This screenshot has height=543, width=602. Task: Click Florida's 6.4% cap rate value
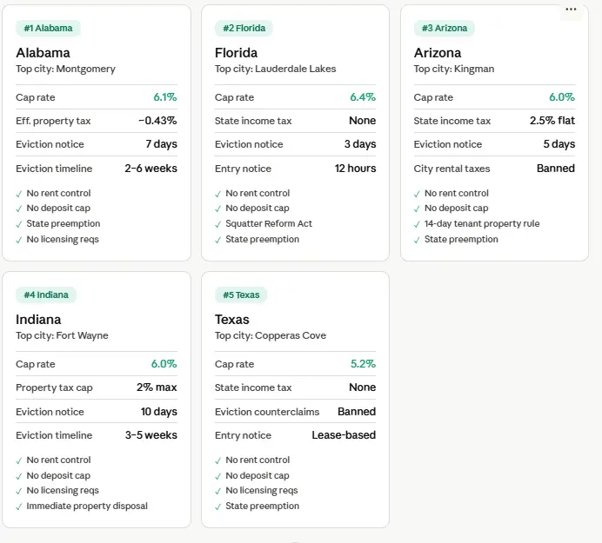click(363, 97)
